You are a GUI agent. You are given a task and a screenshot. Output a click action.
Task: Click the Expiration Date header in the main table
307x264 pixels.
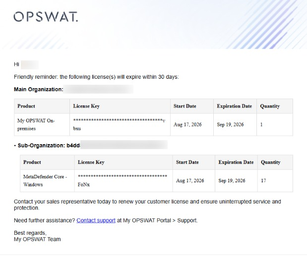(235, 106)
